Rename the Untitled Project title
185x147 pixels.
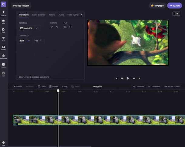[21, 6]
